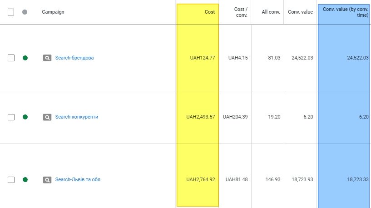371x208 pixels.
Task: Click Conv. value (by conv. time) header
Action: (x=345, y=12)
